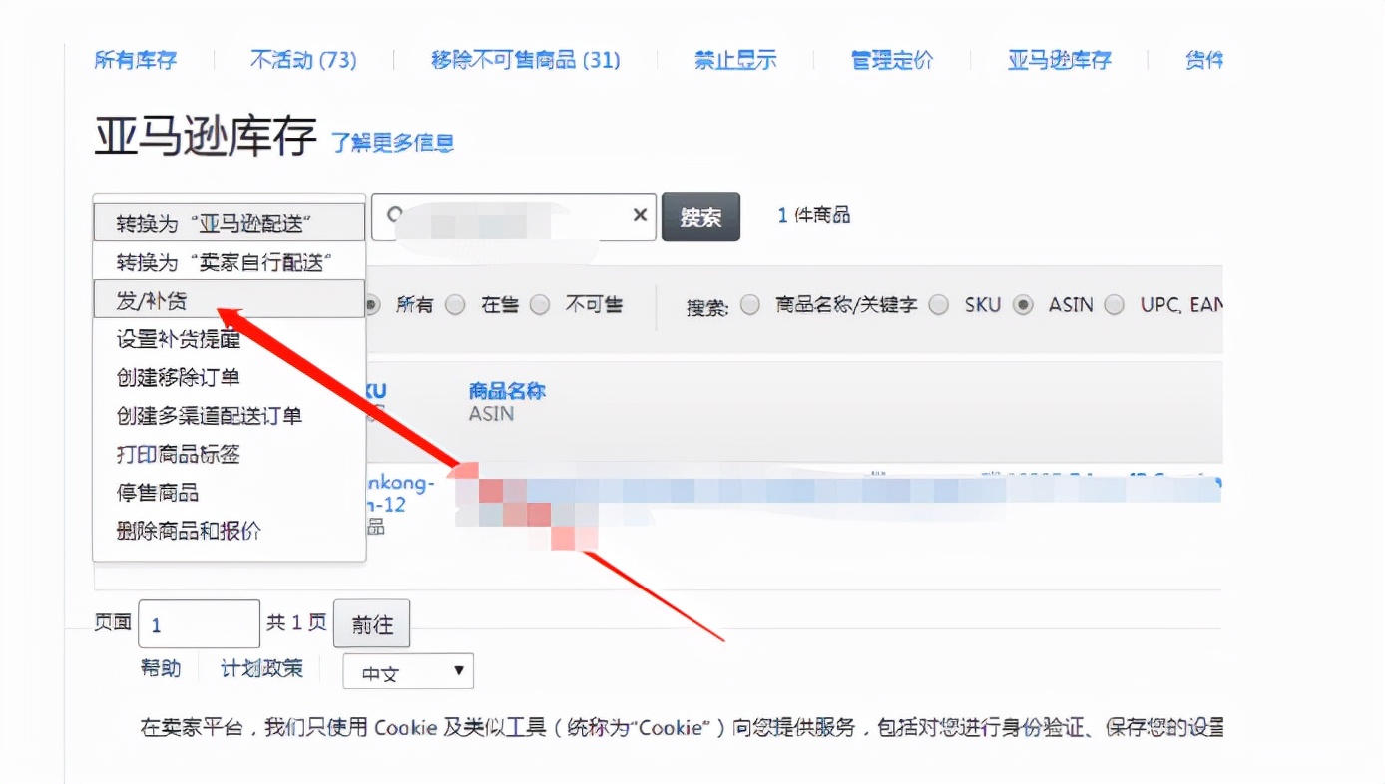Open the 了解更多信息 link

[393, 143]
